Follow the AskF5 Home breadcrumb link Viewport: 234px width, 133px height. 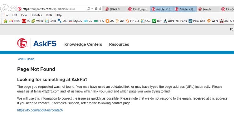click(x=26, y=59)
